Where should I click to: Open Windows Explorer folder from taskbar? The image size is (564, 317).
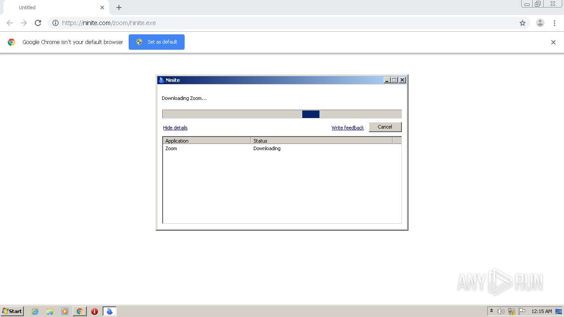pyautogui.click(x=50, y=311)
